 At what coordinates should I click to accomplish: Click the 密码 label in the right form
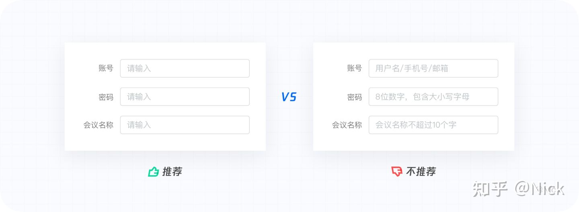point(354,97)
